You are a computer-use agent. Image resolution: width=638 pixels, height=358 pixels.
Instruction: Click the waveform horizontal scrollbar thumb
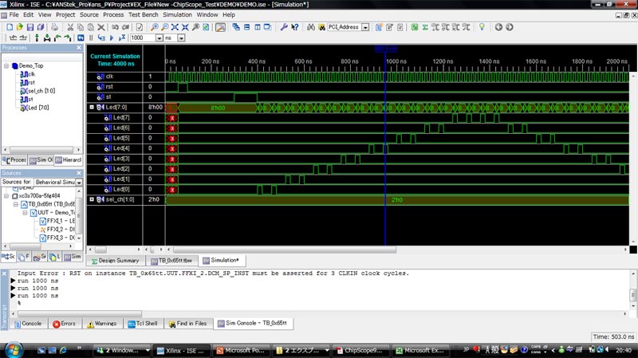(285, 250)
